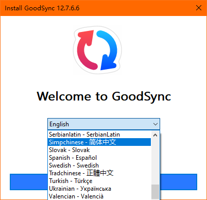This screenshot has width=207, height=200.
Task: Select Valencian - Valencià language
Action: click(99, 196)
